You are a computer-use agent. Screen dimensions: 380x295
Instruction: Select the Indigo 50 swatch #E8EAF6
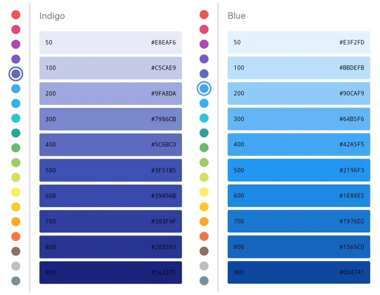(x=110, y=42)
